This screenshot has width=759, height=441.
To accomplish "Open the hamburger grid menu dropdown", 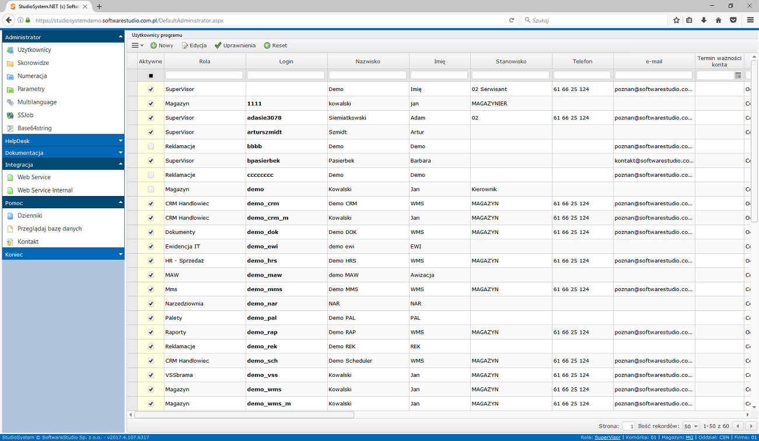I will tap(137, 45).
